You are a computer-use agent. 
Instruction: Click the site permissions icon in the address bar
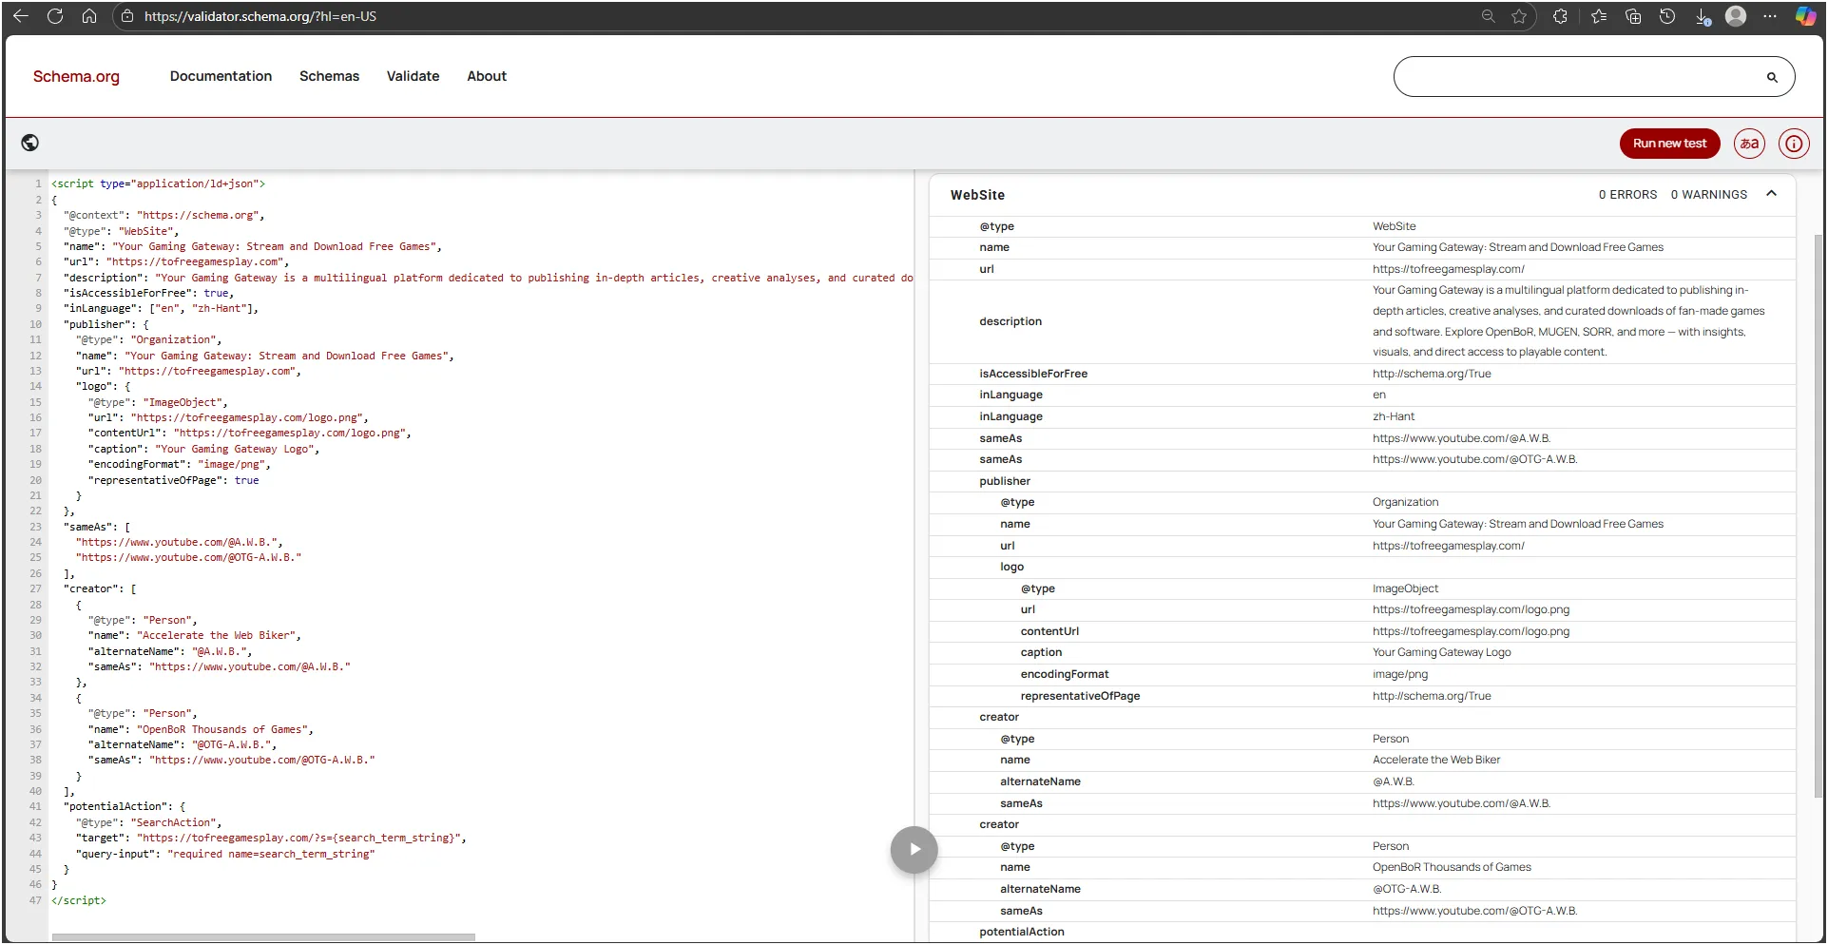click(x=126, y=16)
